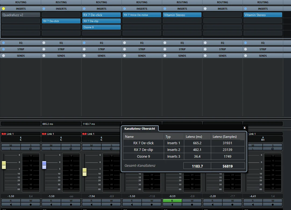Viewport: 291px width, 210px height.
Task: Solo the Quadrafuzz v2 channel
Action: tap(31, 145)
